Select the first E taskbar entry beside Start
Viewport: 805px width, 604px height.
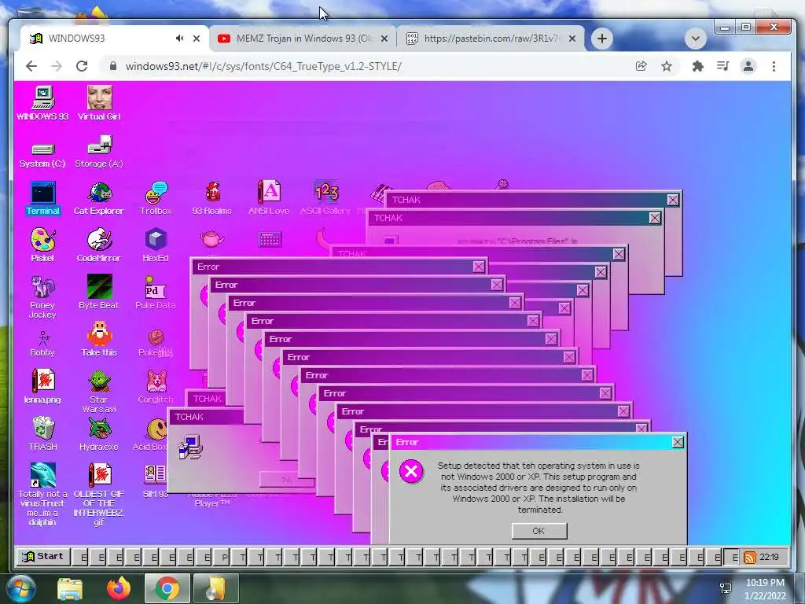click(81, 558)
